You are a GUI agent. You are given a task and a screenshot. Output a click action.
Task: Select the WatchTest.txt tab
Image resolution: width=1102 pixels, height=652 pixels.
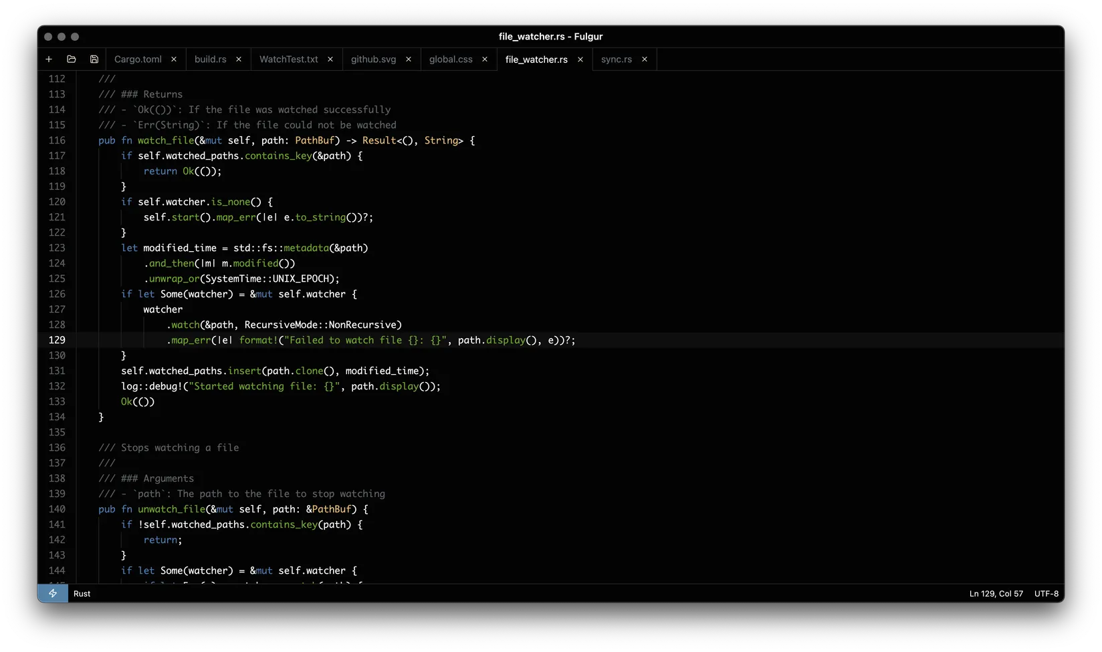pyautogui.click(x=288, y=59)
